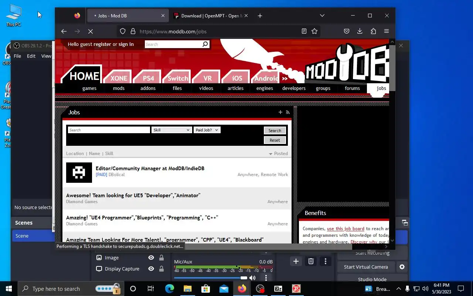Toggle visibility of the Image source

[x=151, y=258]
